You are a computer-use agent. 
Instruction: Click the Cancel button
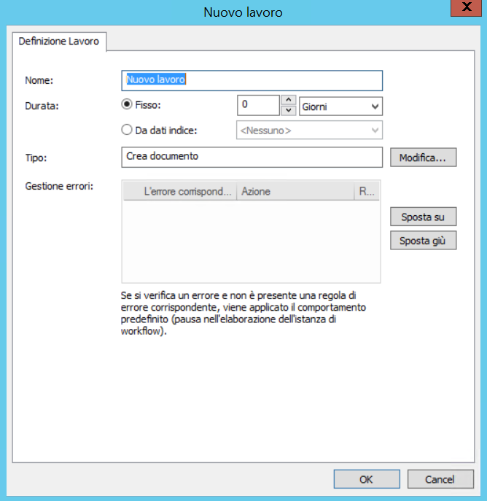(x=440, y=479)
